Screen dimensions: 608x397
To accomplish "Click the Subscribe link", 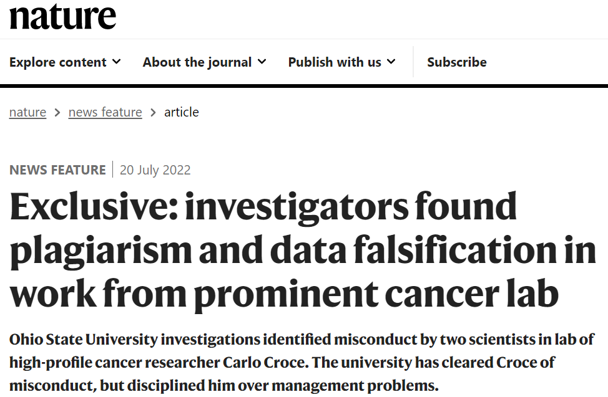I will (457, 62).
